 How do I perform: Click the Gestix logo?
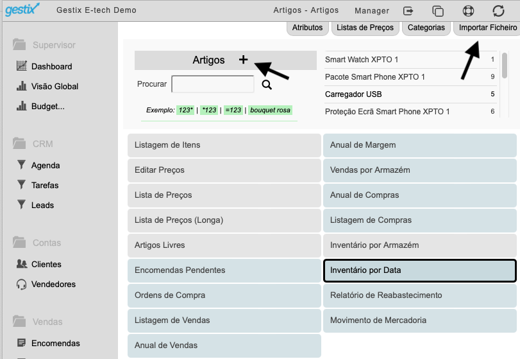(22, 9)
